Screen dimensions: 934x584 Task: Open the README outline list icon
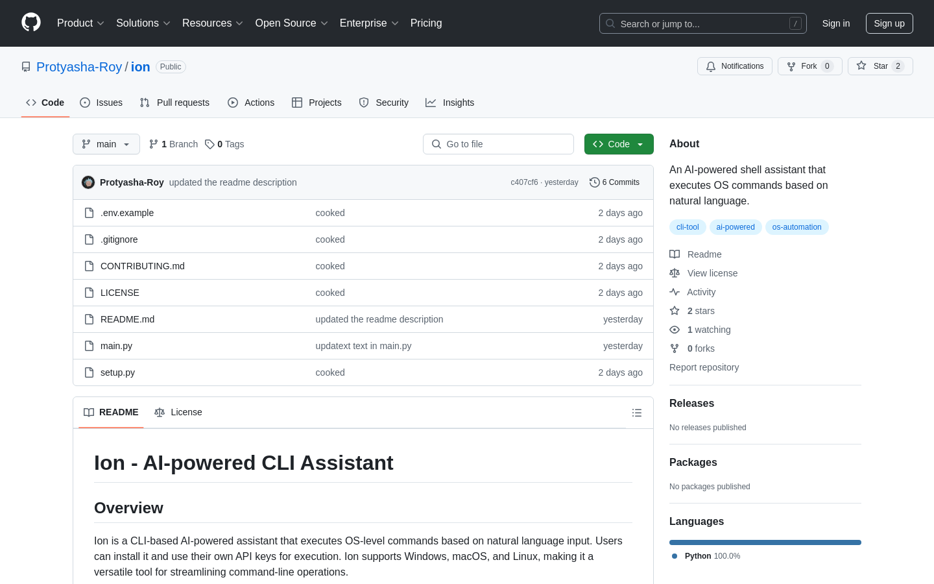click(x=637, y=413)
